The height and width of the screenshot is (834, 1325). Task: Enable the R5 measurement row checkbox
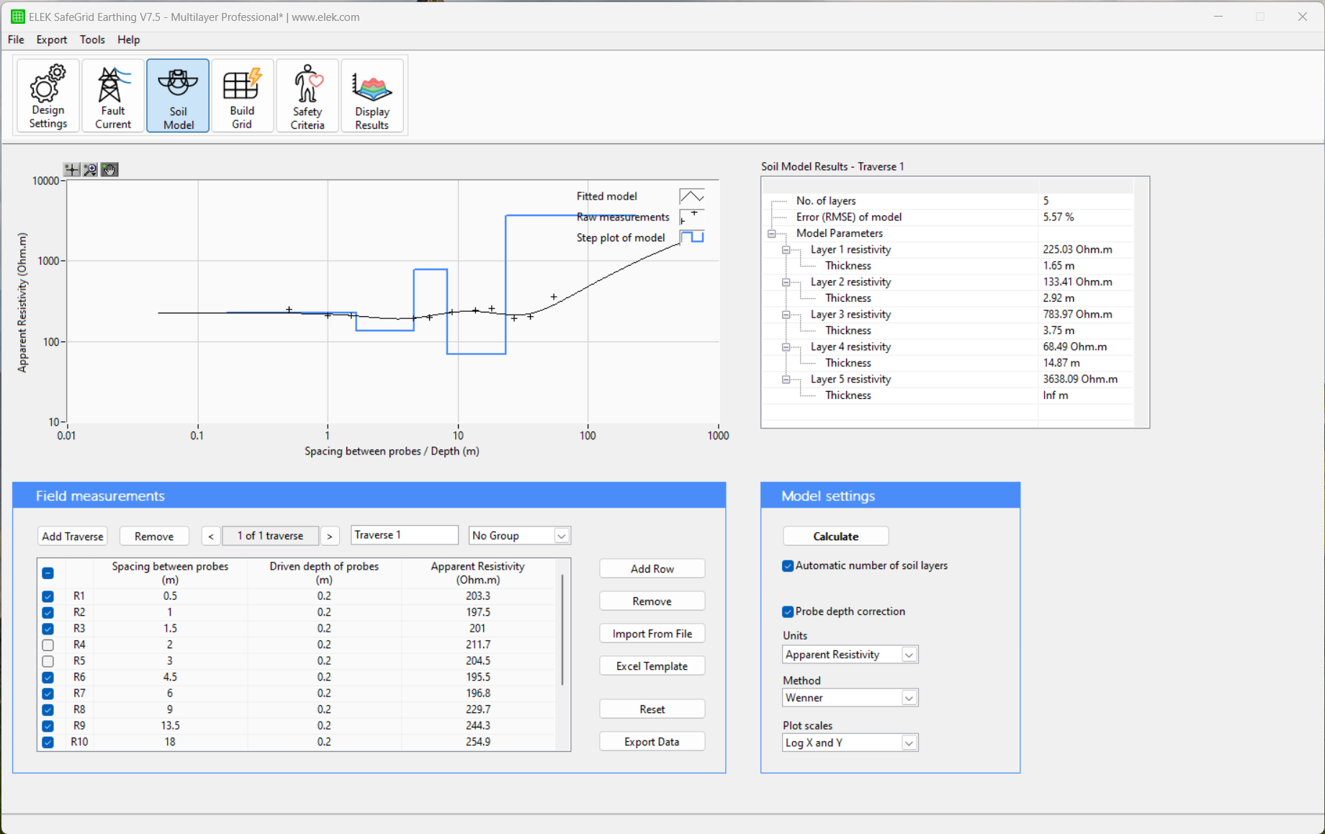coord(48,661)
